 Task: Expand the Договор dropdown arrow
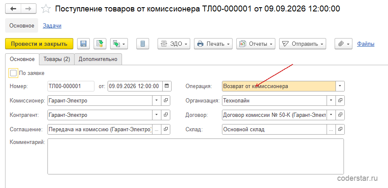pos(331,115)
